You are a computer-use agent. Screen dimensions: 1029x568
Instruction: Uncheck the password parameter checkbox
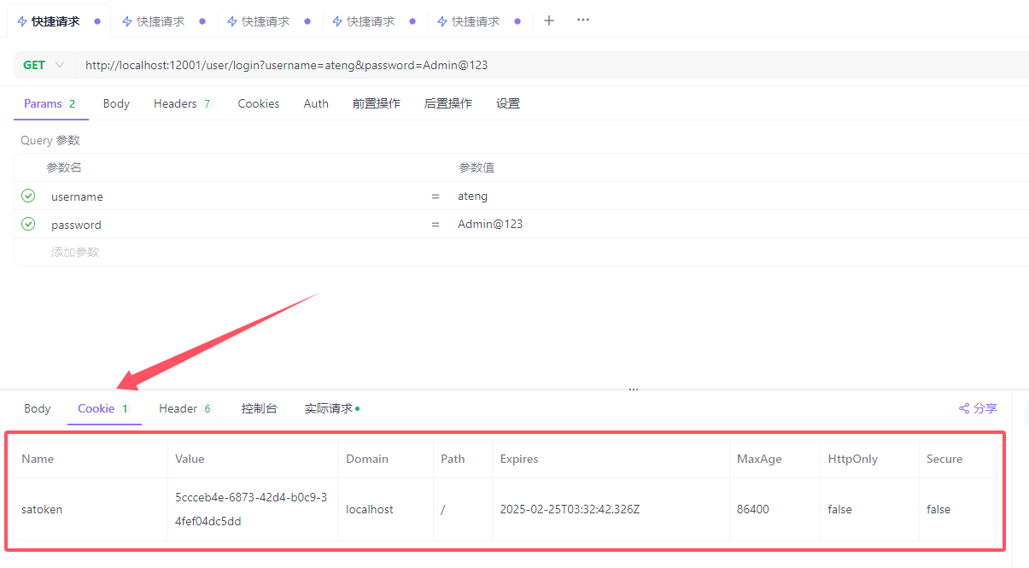[28, 225]
